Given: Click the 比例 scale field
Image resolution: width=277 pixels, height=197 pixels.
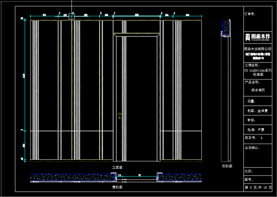Looking at the screenshot, I should (258, 171).
